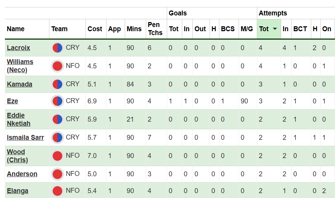Open the Anderson player link
335x198 pixels.
click(x=22, y=174)
